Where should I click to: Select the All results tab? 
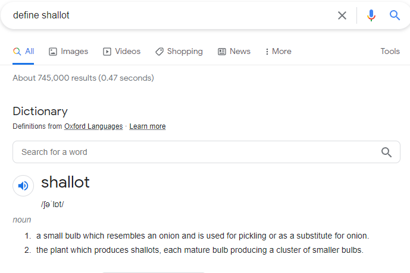click(24, 52)
